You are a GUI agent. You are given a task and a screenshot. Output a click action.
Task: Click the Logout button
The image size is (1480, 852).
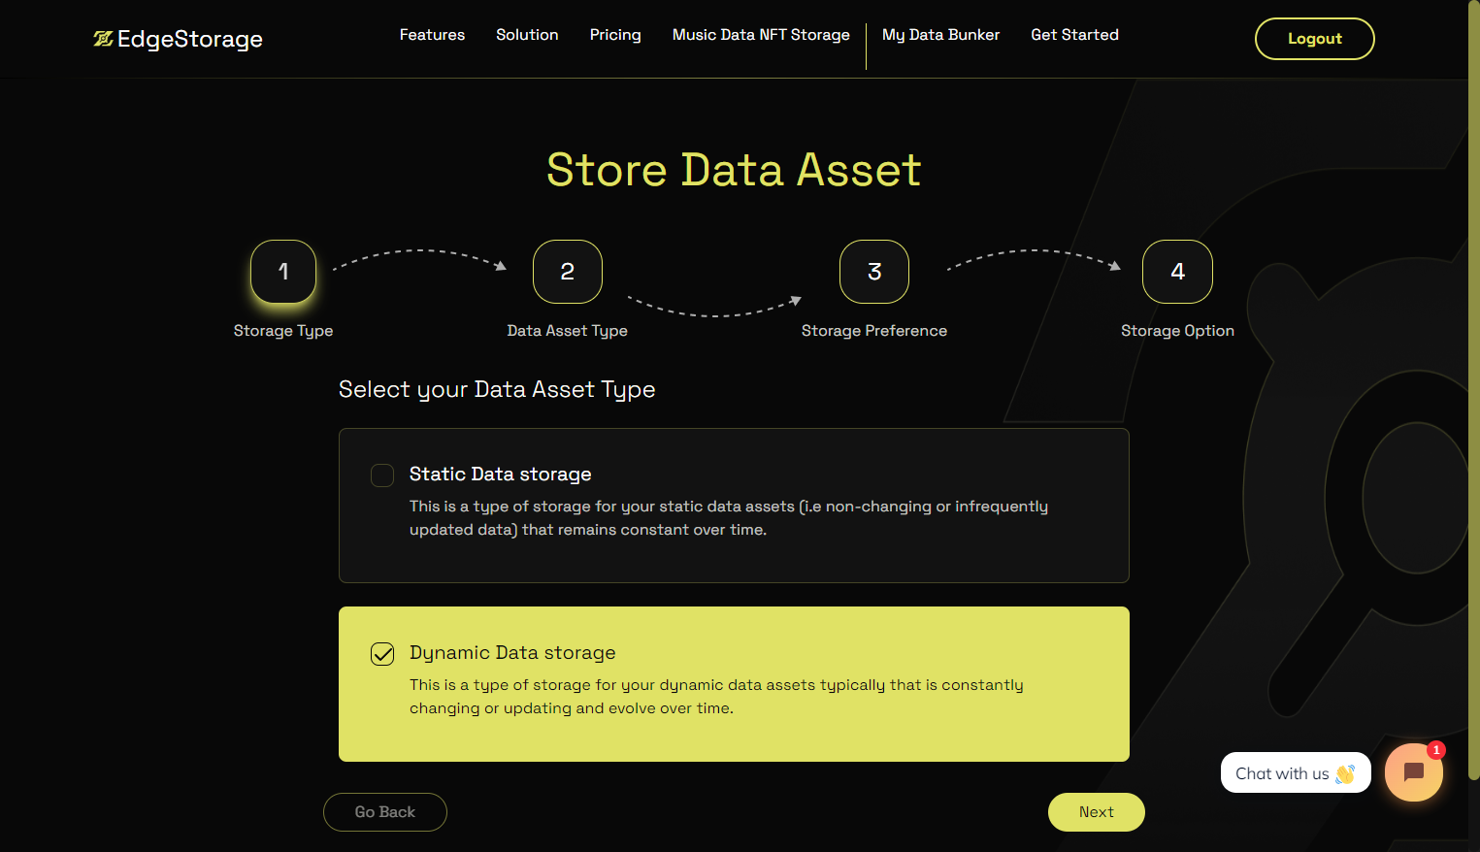(x=1315, y=39)
